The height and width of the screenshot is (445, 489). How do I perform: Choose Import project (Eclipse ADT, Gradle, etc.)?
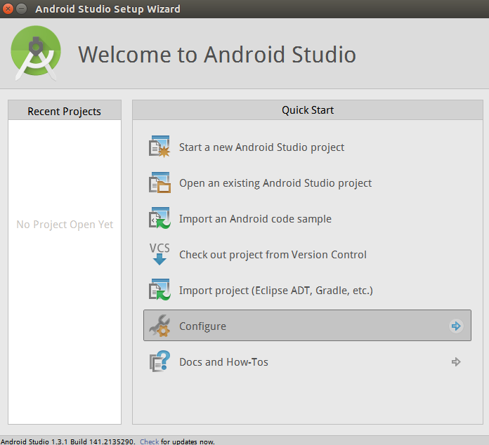point(275,291)
